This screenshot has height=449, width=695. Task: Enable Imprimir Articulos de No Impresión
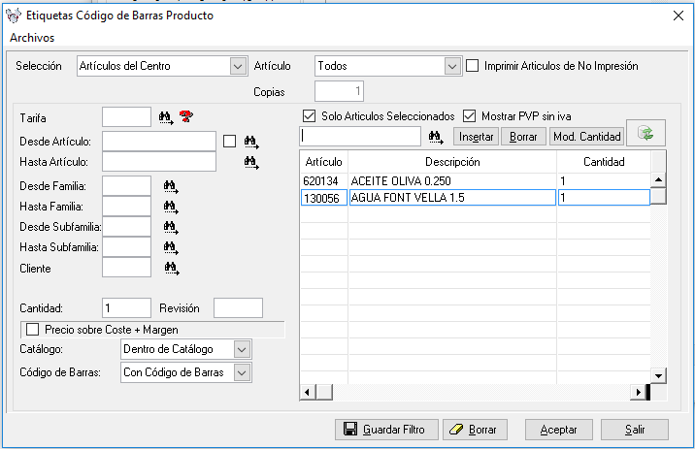pyautogui.click(x=473, y=66)
